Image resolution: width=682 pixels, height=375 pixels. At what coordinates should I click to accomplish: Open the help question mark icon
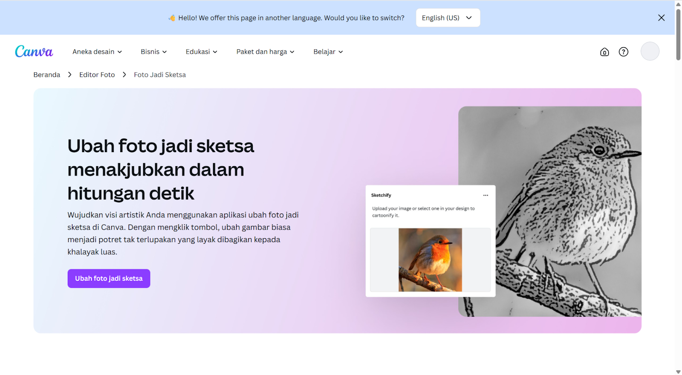[624, 52]
